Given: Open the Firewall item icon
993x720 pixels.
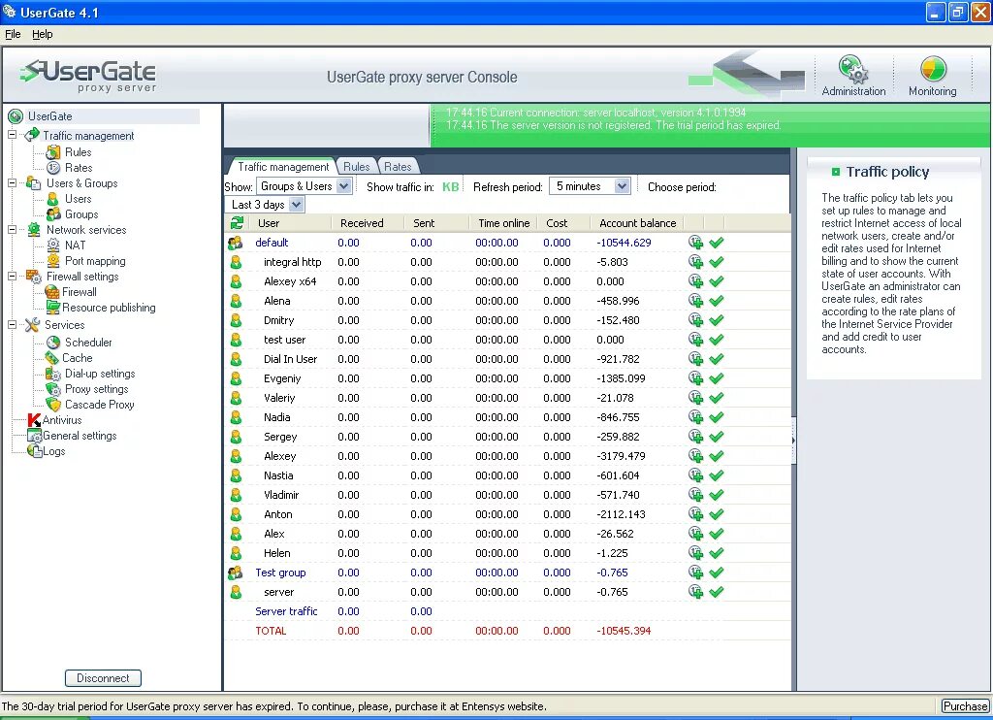Looking at the screenshot, I should point(53,292).
